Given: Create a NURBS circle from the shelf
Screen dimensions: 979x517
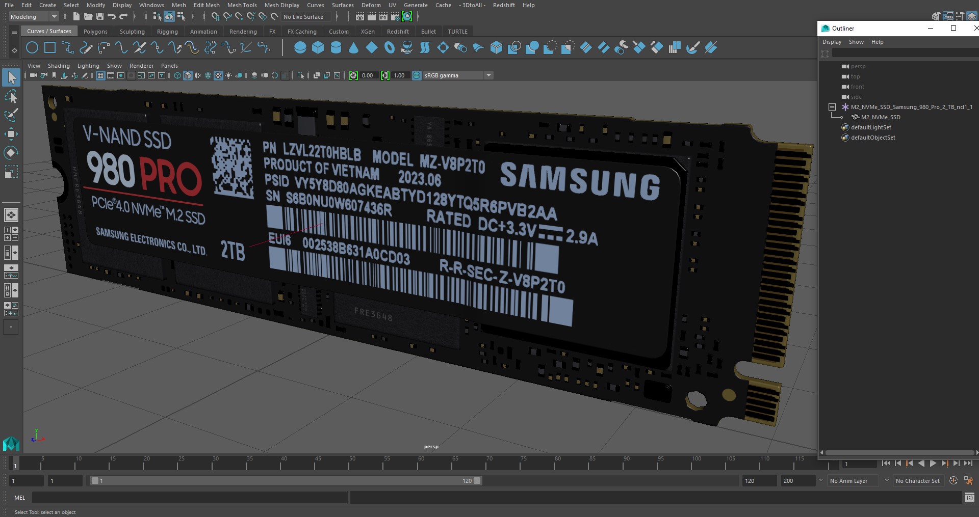Looking at the screenshot, I should pyautogui.click(x=32, y=48).
